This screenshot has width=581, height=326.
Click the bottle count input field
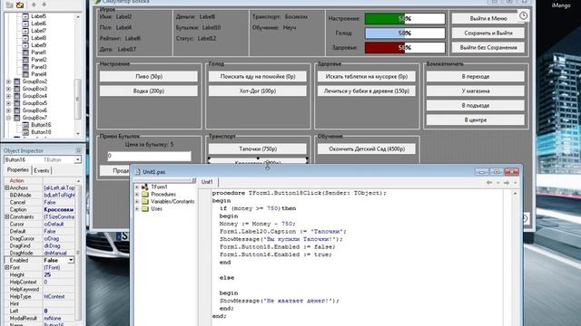point(149,156)
